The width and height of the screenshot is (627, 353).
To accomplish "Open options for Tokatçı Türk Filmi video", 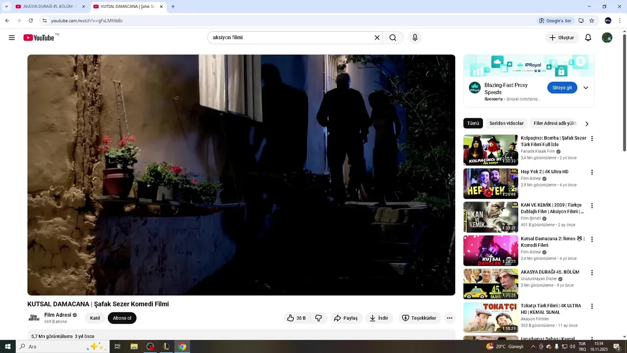I will click(x=592, y=306).
